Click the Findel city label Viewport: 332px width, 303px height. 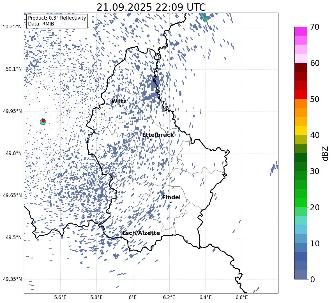tap(171, 197)
